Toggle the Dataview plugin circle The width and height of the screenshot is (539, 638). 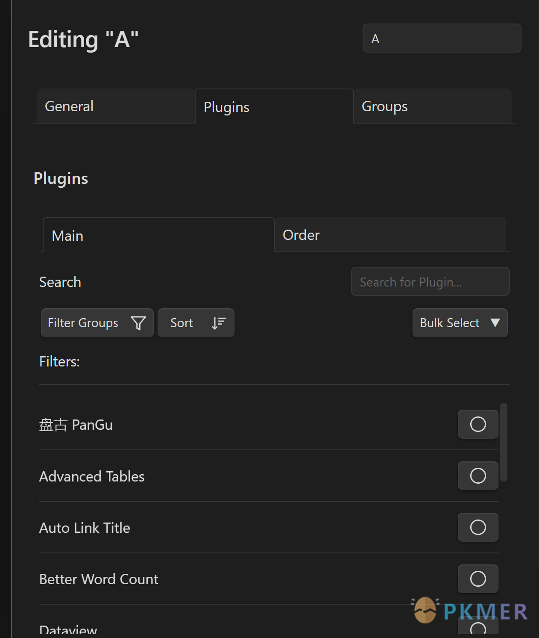tap(478, 628)
